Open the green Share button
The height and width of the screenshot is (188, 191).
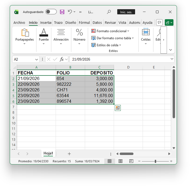pos(169,22)
